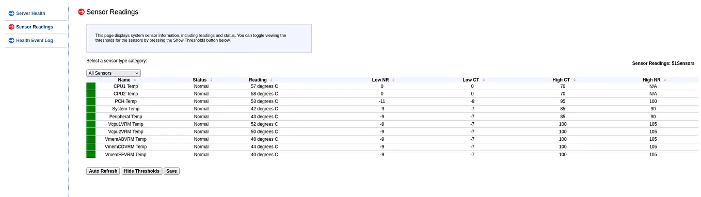Click the Server Health arrow icon
701x197 pixels.
click(x=11, y=13)
